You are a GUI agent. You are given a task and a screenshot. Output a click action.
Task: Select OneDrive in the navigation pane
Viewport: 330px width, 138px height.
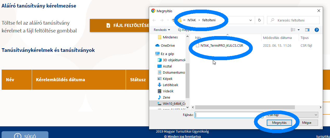168,45
